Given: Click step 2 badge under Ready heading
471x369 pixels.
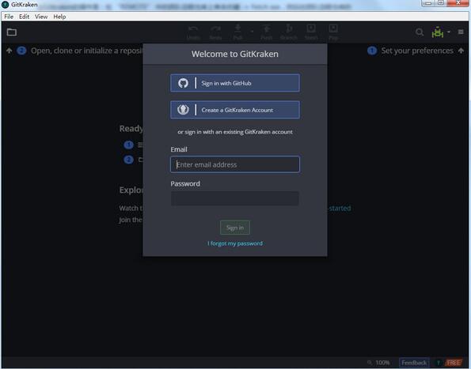Looking at the screenshot, I should (128, 160).
